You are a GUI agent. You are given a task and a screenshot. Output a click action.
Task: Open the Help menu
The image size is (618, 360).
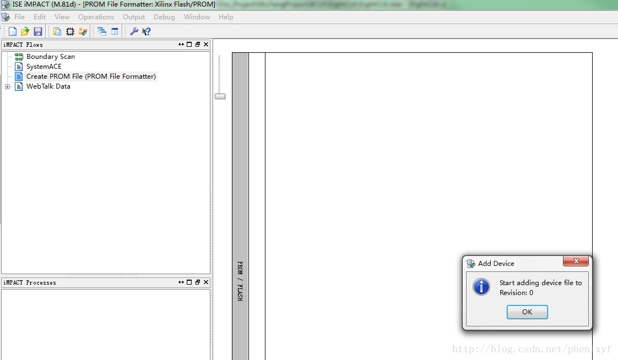[226, 17]
